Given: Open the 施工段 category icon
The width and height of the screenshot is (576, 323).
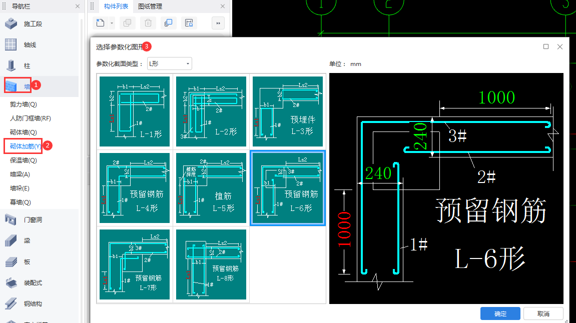Looking at the screenshot, I should coord(11,23).
